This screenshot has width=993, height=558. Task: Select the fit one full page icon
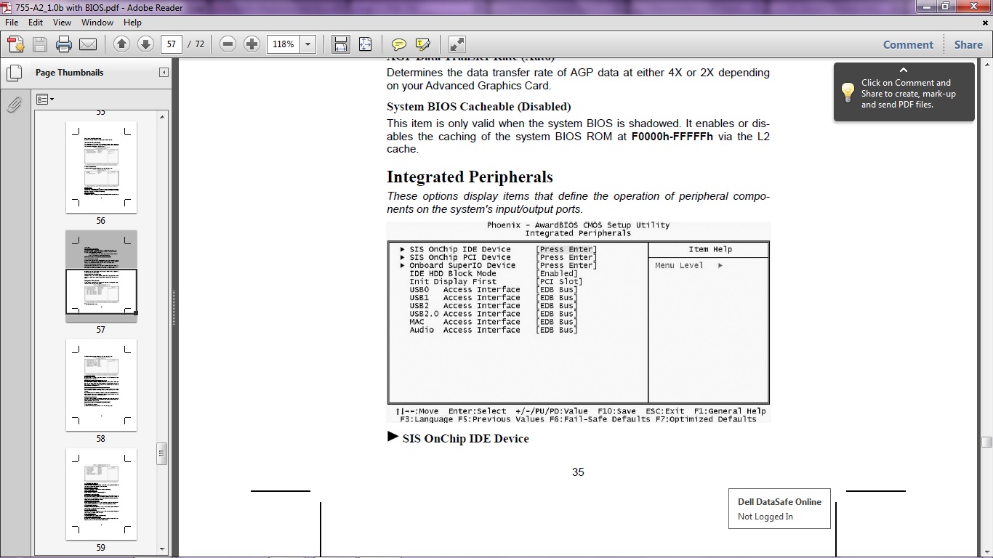[x=365, y=44]
